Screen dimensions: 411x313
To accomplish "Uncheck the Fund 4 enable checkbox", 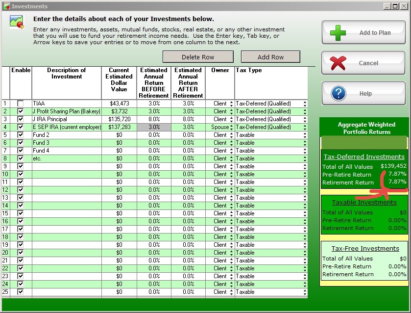I will (21, 151).
